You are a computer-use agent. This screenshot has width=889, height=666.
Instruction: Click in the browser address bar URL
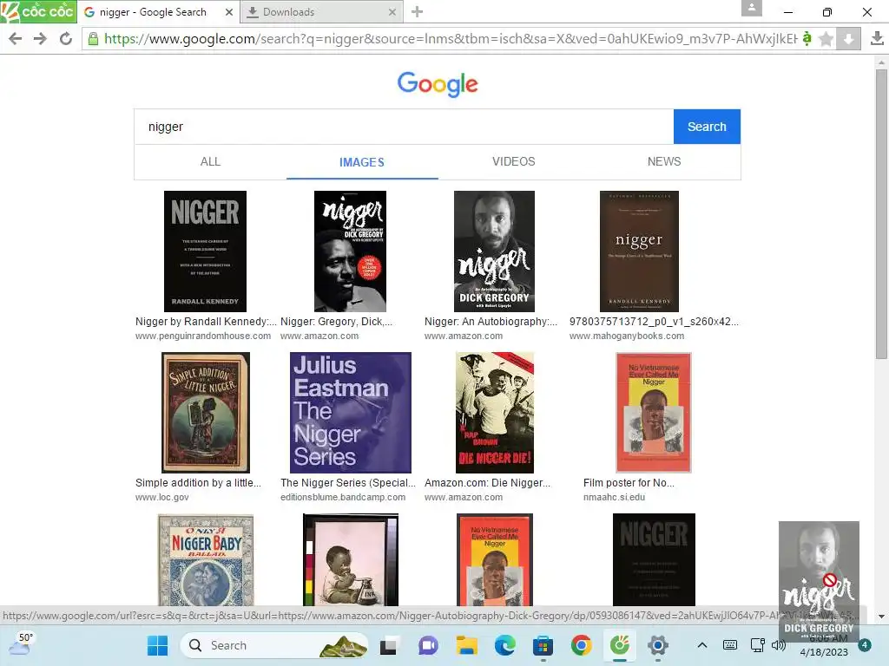pos(451,38)
